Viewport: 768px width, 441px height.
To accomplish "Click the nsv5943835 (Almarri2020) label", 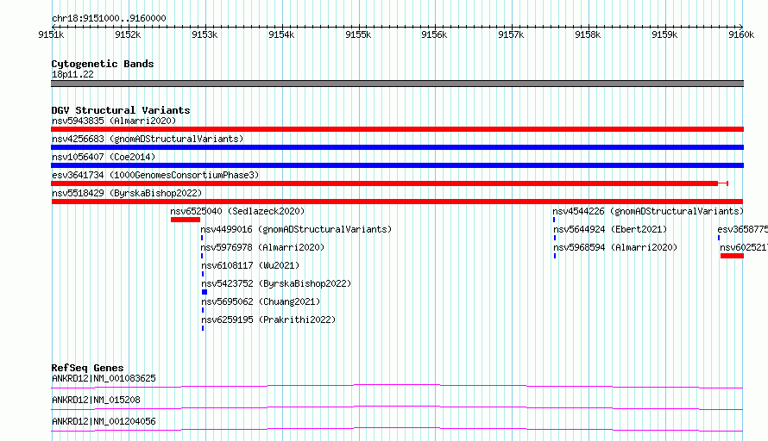I will click(114, 121).
